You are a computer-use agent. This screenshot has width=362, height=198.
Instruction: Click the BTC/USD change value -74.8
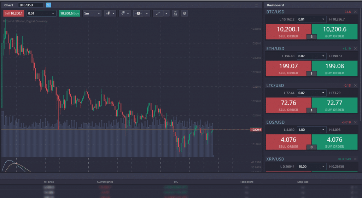pos(347,12)
